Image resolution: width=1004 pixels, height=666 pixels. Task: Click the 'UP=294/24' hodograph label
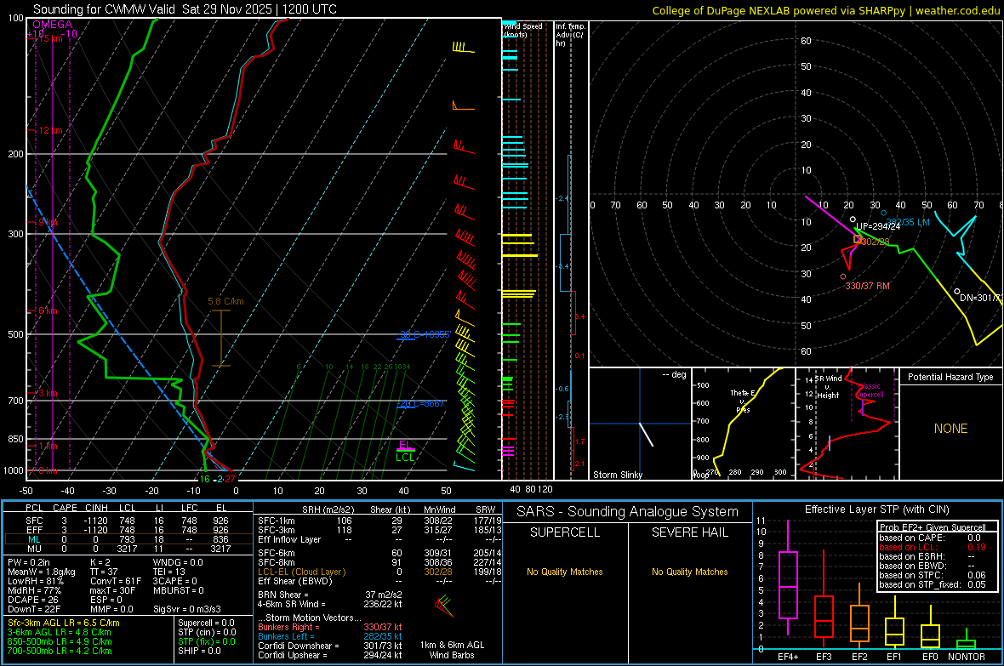click(878, 226)
